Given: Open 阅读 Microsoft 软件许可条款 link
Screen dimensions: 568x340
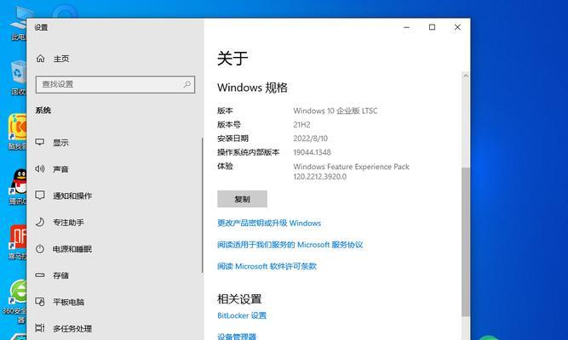Looking at the screenshot, I should click(x=267, y=266).
